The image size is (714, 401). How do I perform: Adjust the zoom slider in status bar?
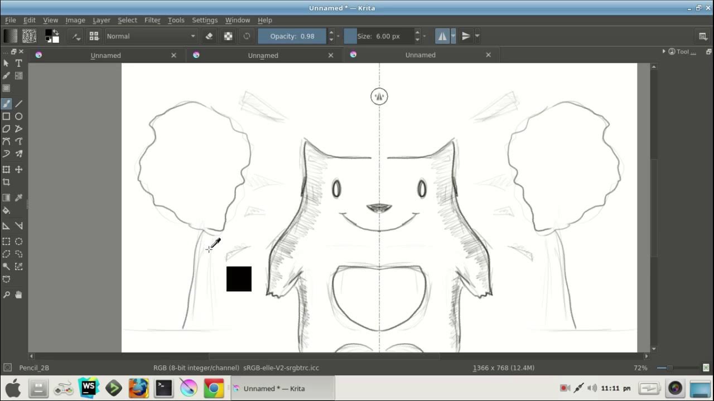tap(678, 368)
